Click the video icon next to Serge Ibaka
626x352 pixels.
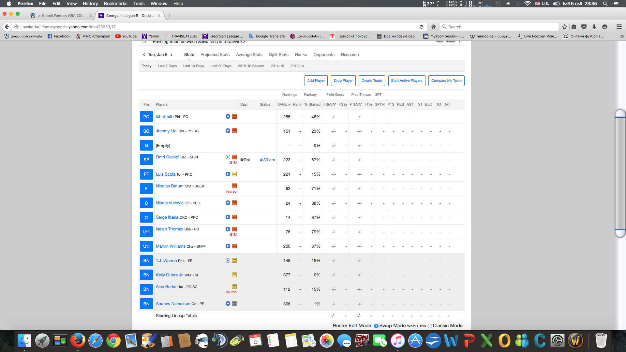pos(228,217)
